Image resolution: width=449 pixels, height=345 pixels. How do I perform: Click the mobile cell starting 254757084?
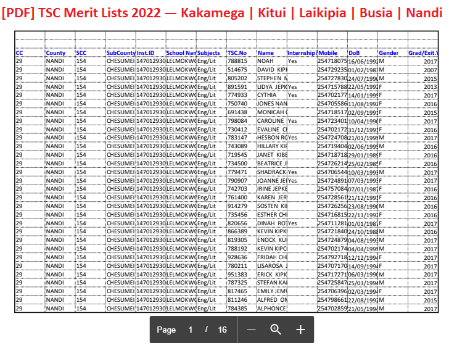332,189
